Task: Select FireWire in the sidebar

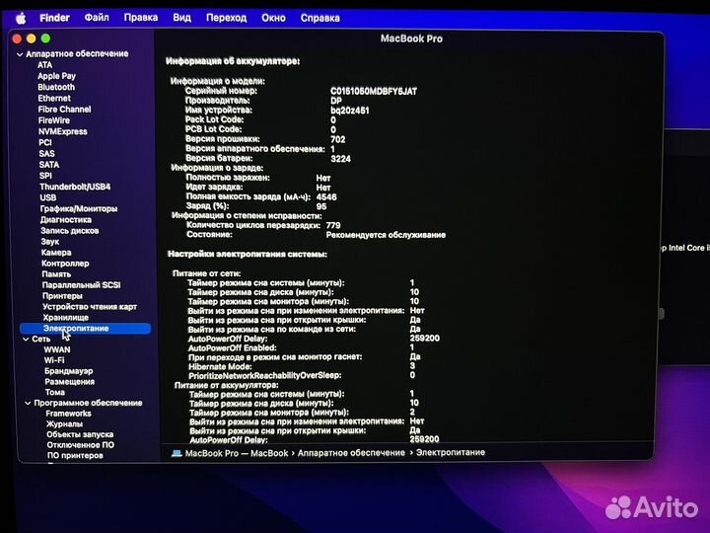Action: (x=54, y=120)
